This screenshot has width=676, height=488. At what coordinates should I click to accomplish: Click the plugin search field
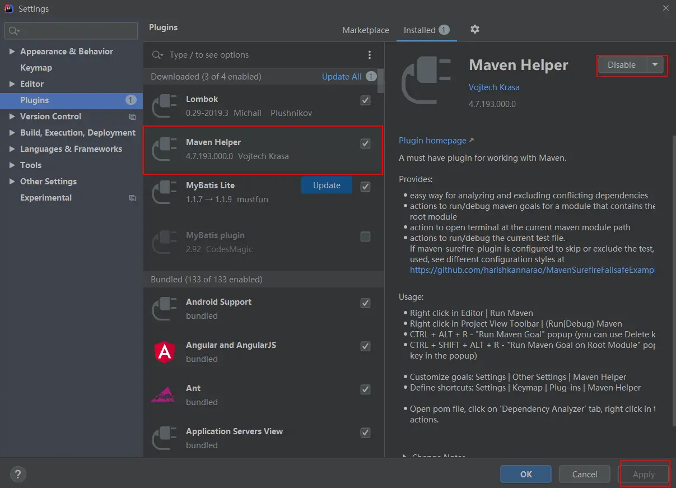(263, 55)
